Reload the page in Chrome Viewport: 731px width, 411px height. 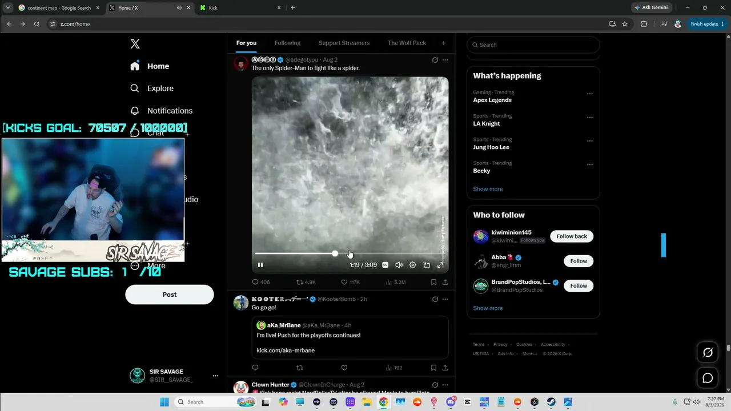coord(37,24)
